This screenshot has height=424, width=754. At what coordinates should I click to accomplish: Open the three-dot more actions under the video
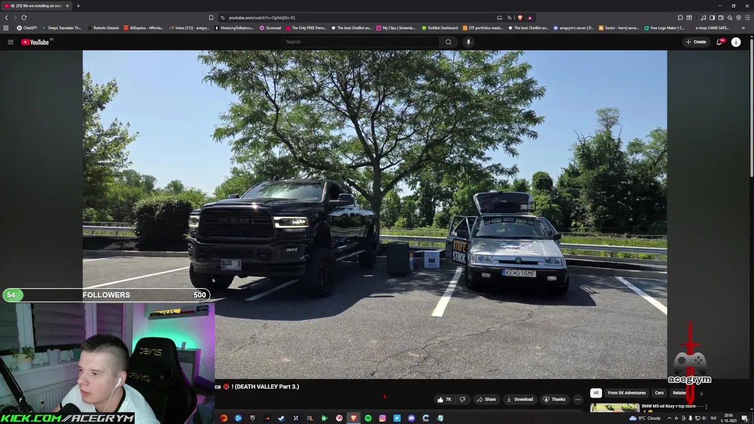pos(577,399)
